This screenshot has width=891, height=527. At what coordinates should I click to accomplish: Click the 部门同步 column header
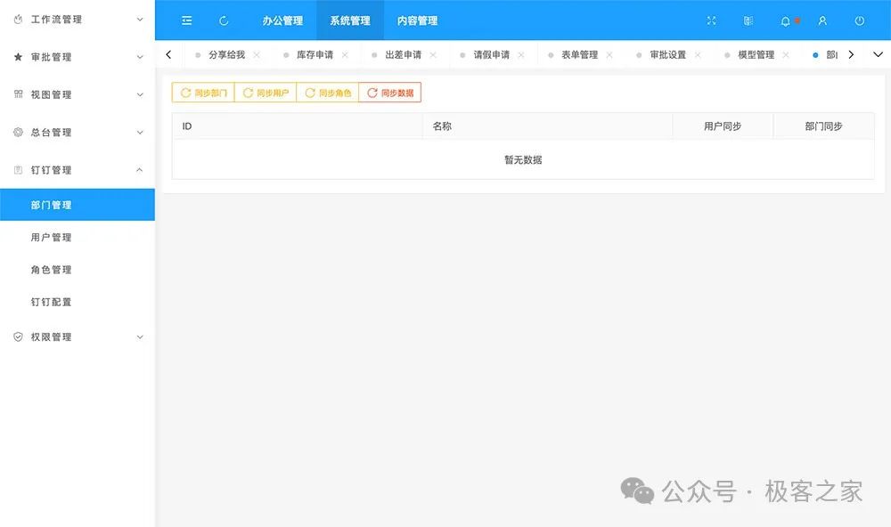[824, 126]
